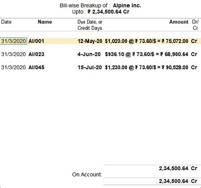This screenshot has height=188, width=201.
Task: Select the 31/3/2020 date field for AI/001
Action: point(14,41)
